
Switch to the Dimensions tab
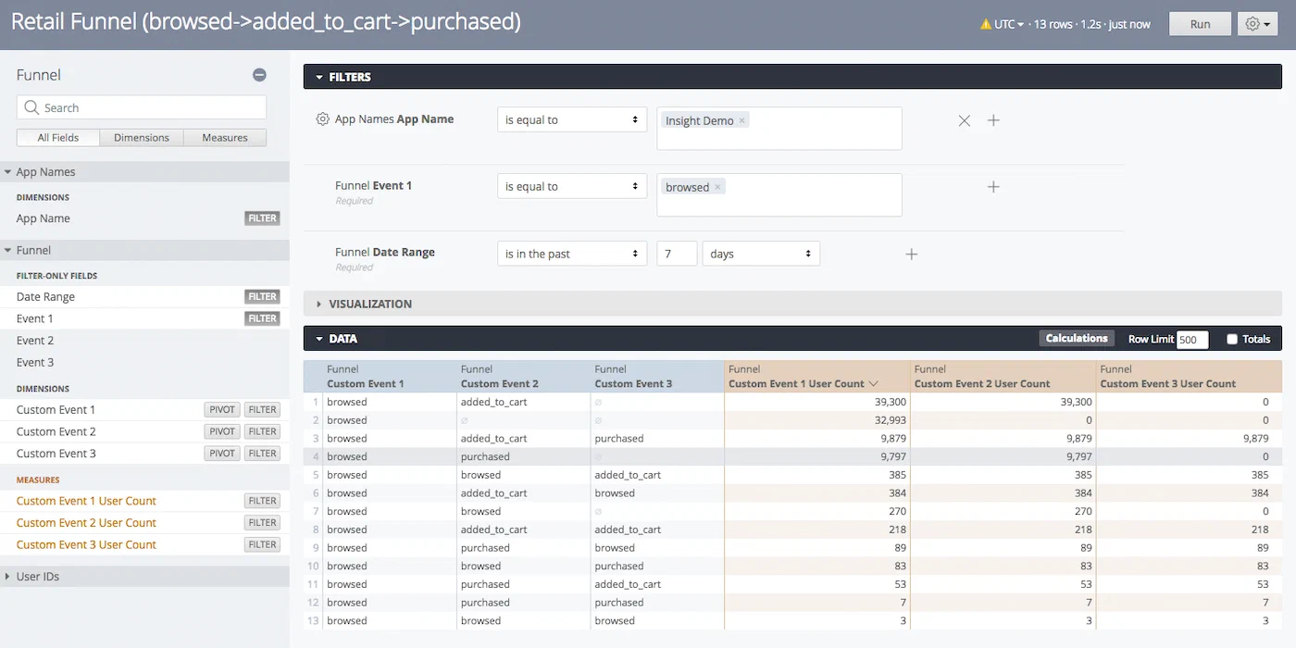coord(142,138)
